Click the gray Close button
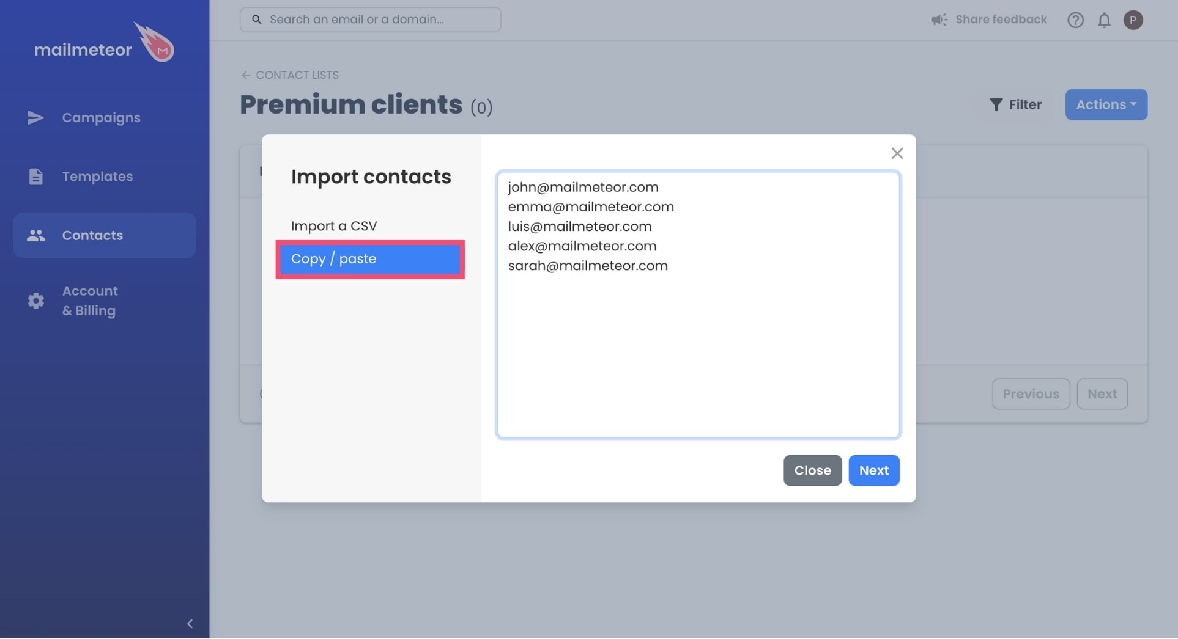1178x639 pixels. (x=812, y=470)
